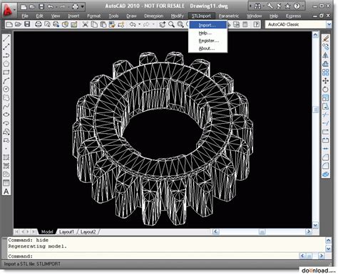Click the Open folder icon in Standard toolbar
The image size is (338, 274).
coord(19,24)
